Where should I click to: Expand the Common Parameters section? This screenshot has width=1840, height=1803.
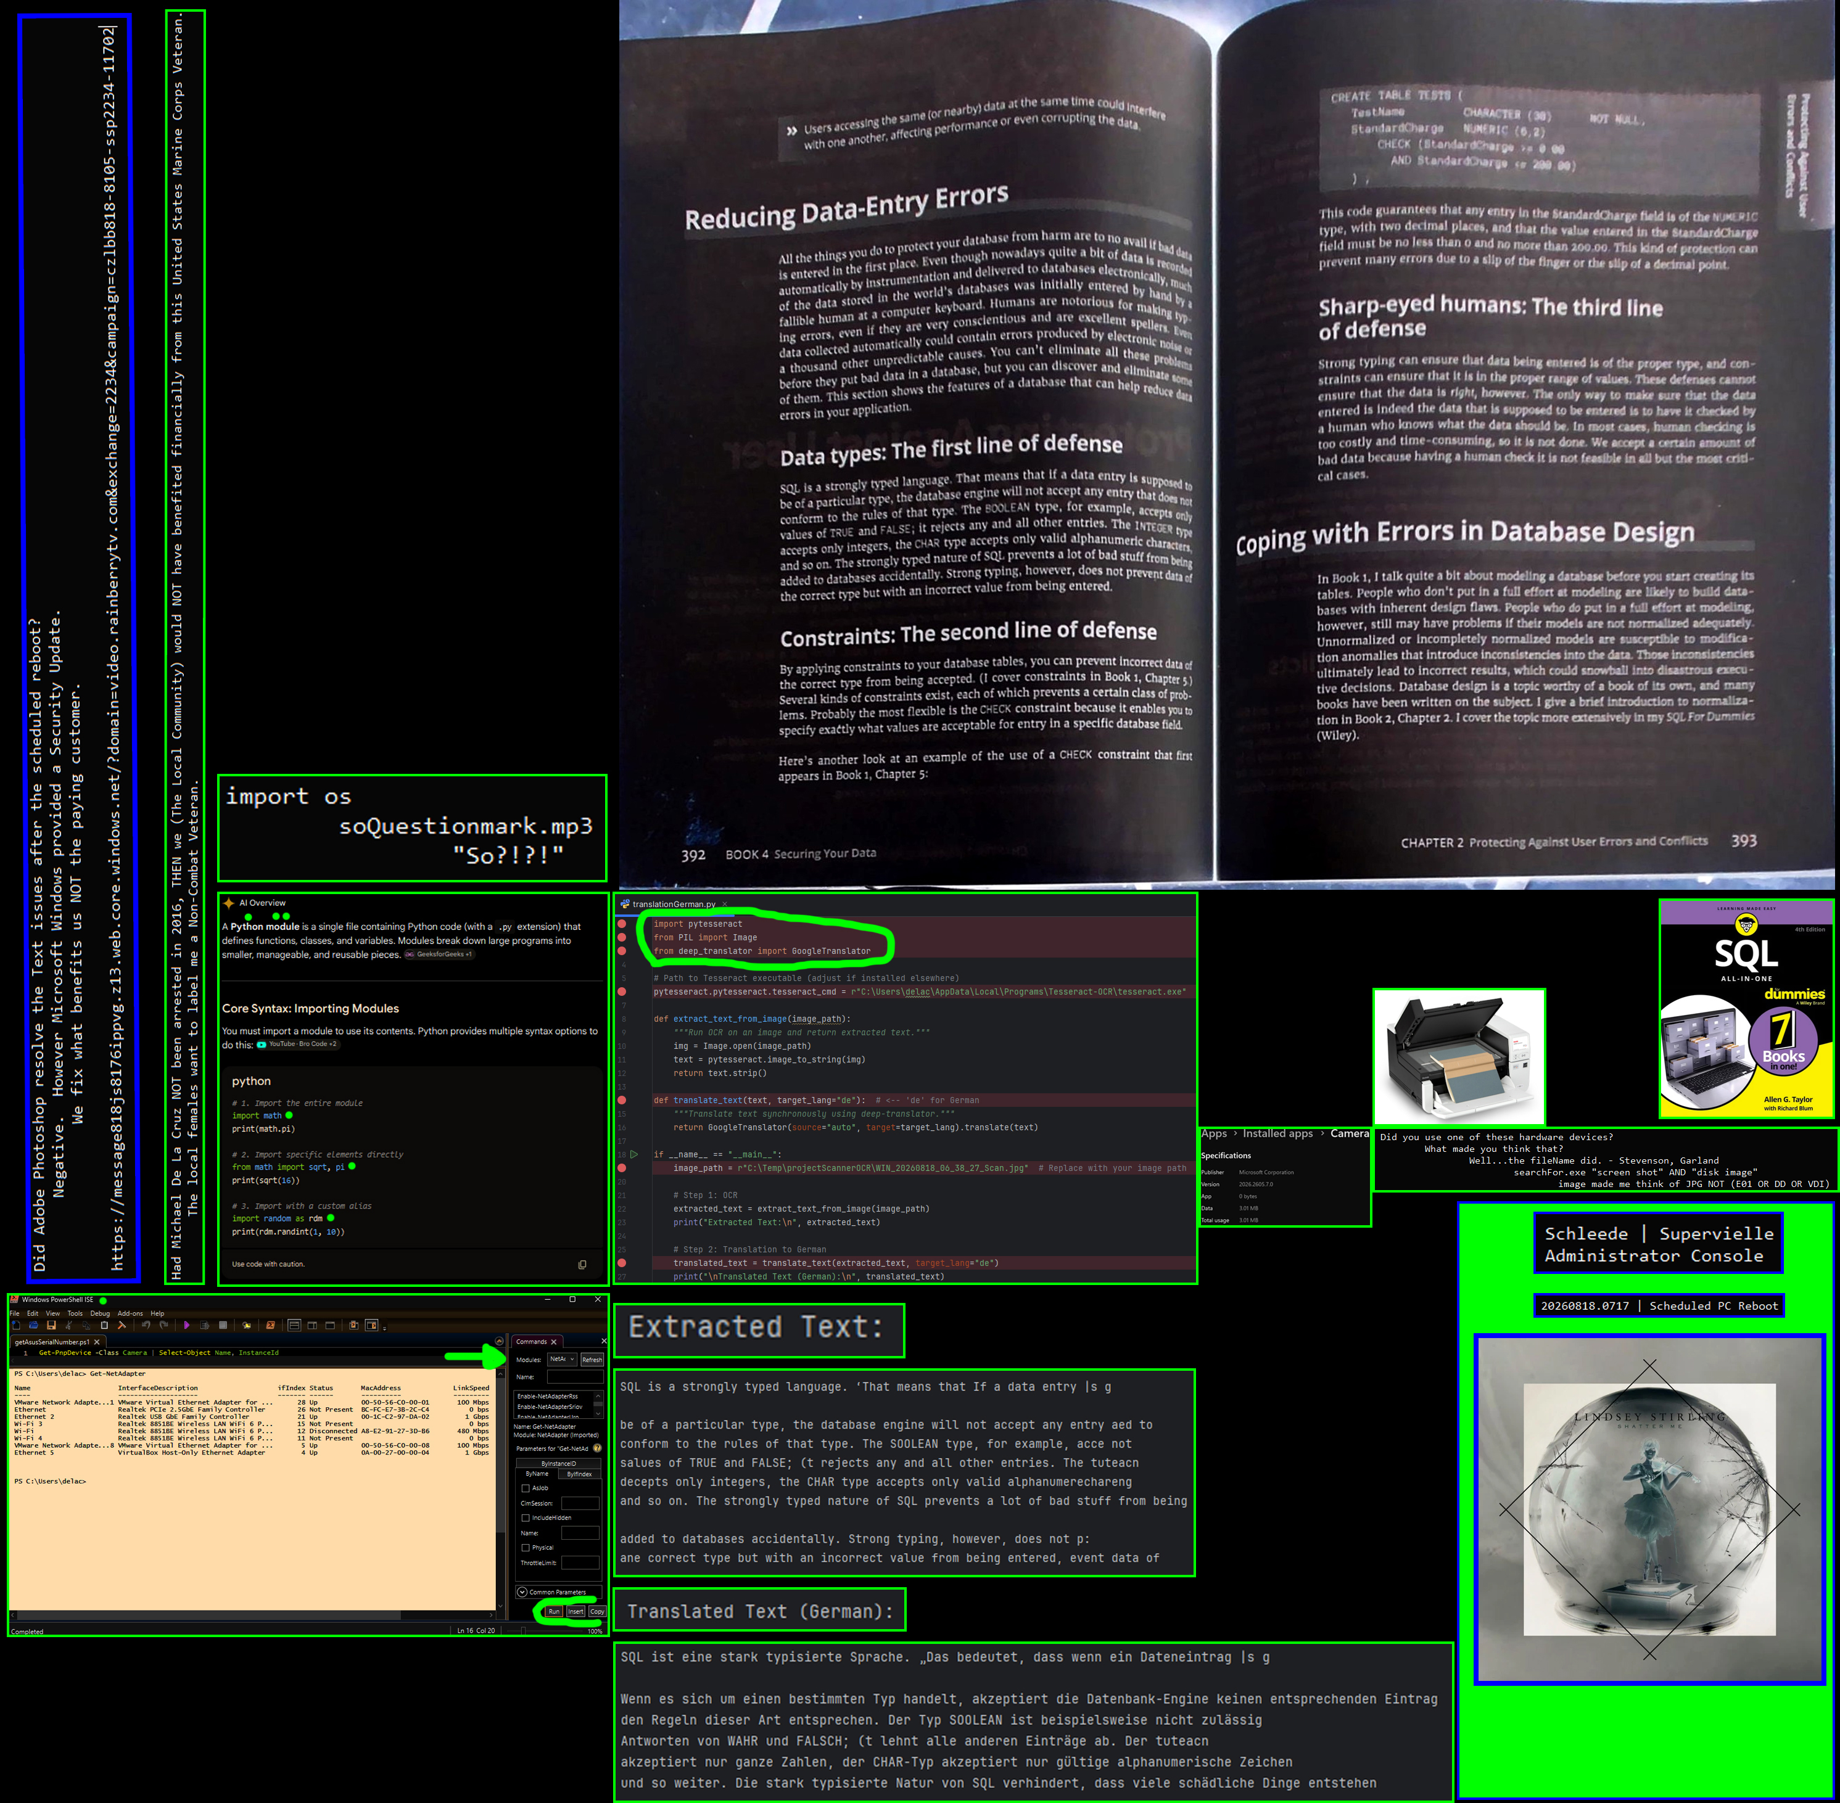tap(522, 1593)
